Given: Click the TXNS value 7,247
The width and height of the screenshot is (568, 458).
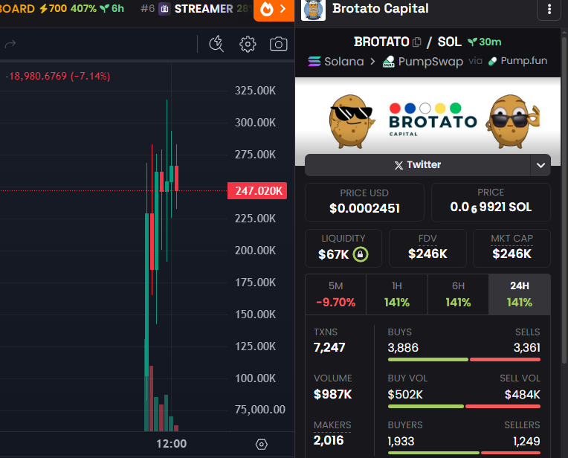Looking at the screenshot, I should [x=329, y=347].
